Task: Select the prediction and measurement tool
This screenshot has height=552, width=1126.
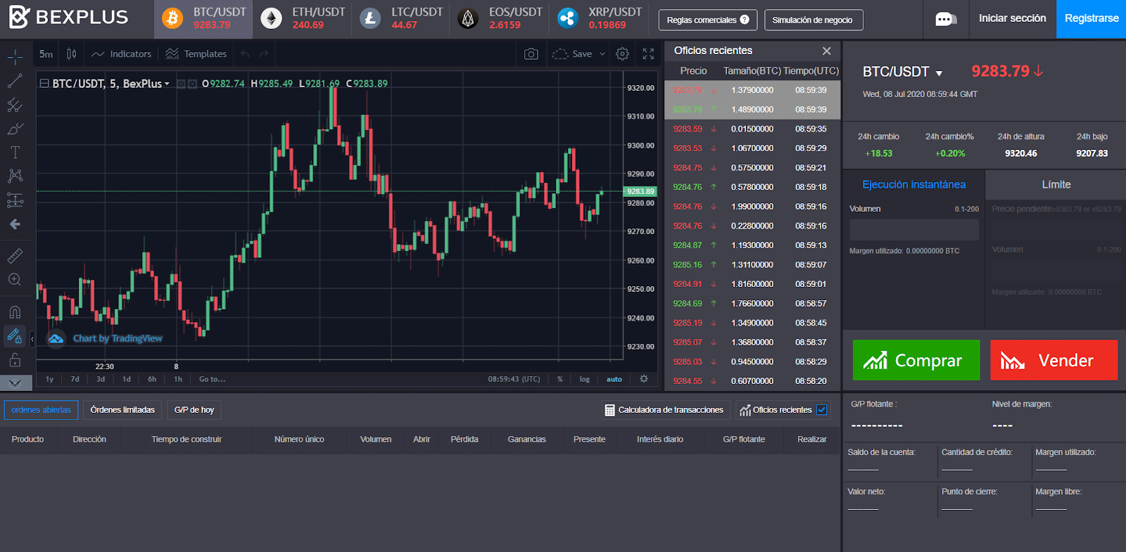Action: (x=15, y=200)
